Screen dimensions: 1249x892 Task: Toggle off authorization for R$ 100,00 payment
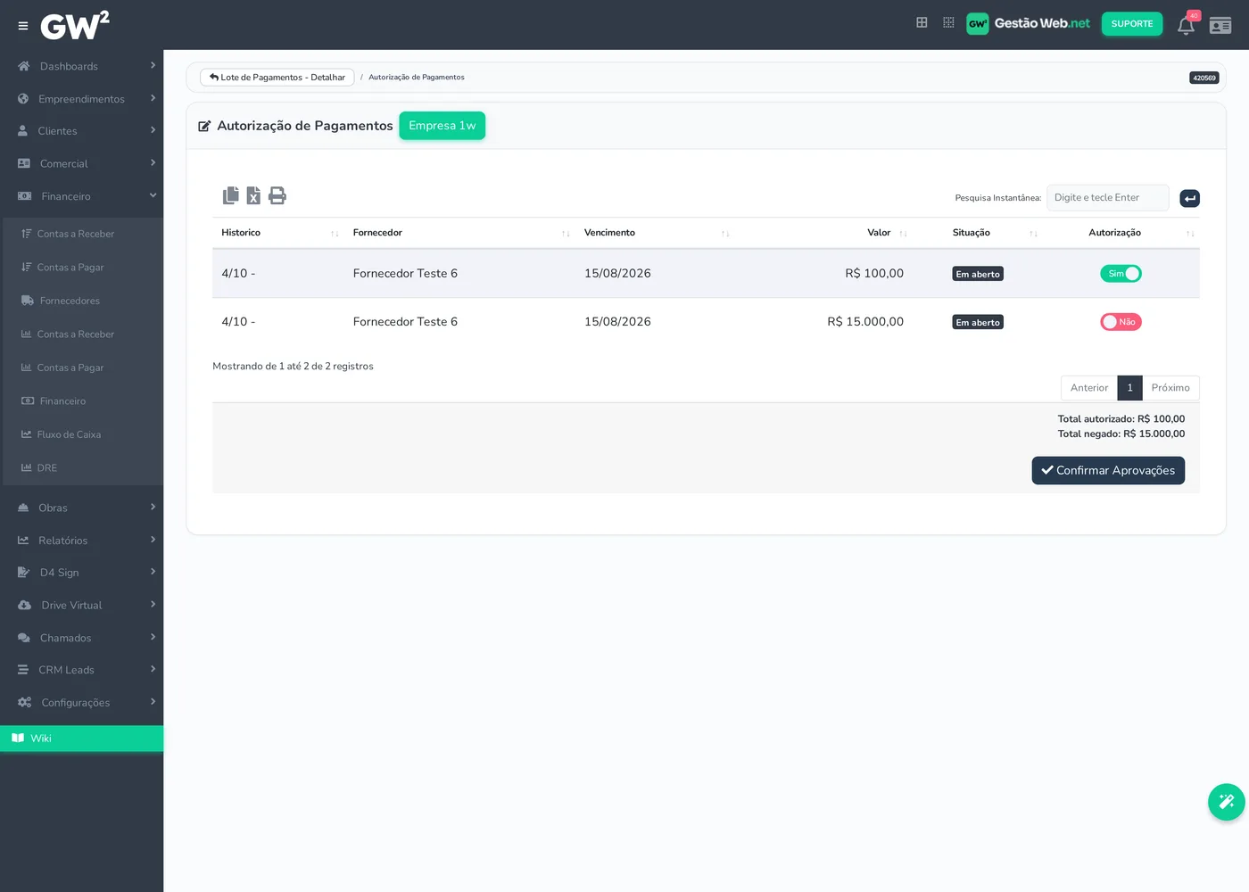(x=1121, y=274)
